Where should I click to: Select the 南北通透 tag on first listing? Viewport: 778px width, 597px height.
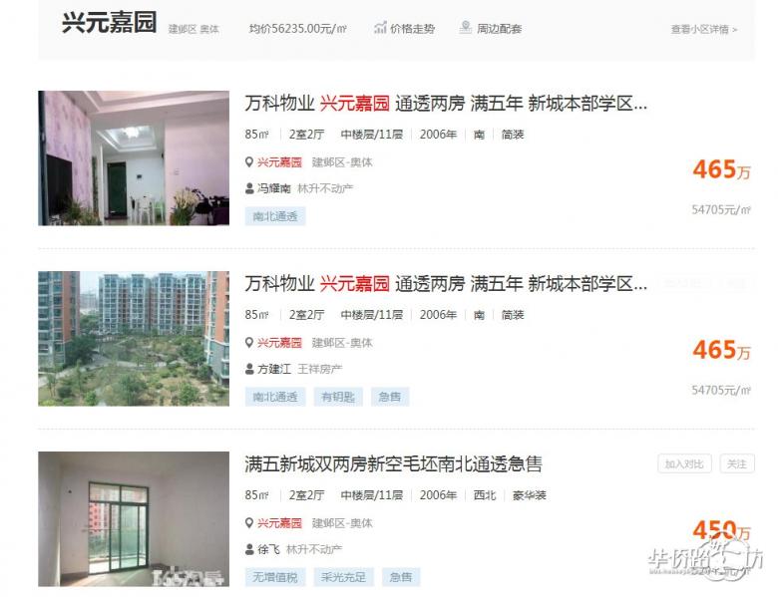tap(275, 216)
